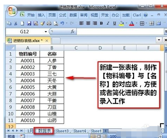Open Name Box dropdown arrow
Viewport: 167px width, 138px height.
46,32
